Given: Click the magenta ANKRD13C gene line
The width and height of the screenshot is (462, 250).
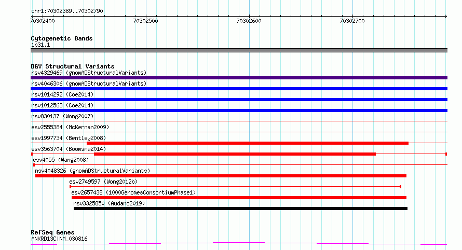Looking at the screenshot, I should [239, 243].
